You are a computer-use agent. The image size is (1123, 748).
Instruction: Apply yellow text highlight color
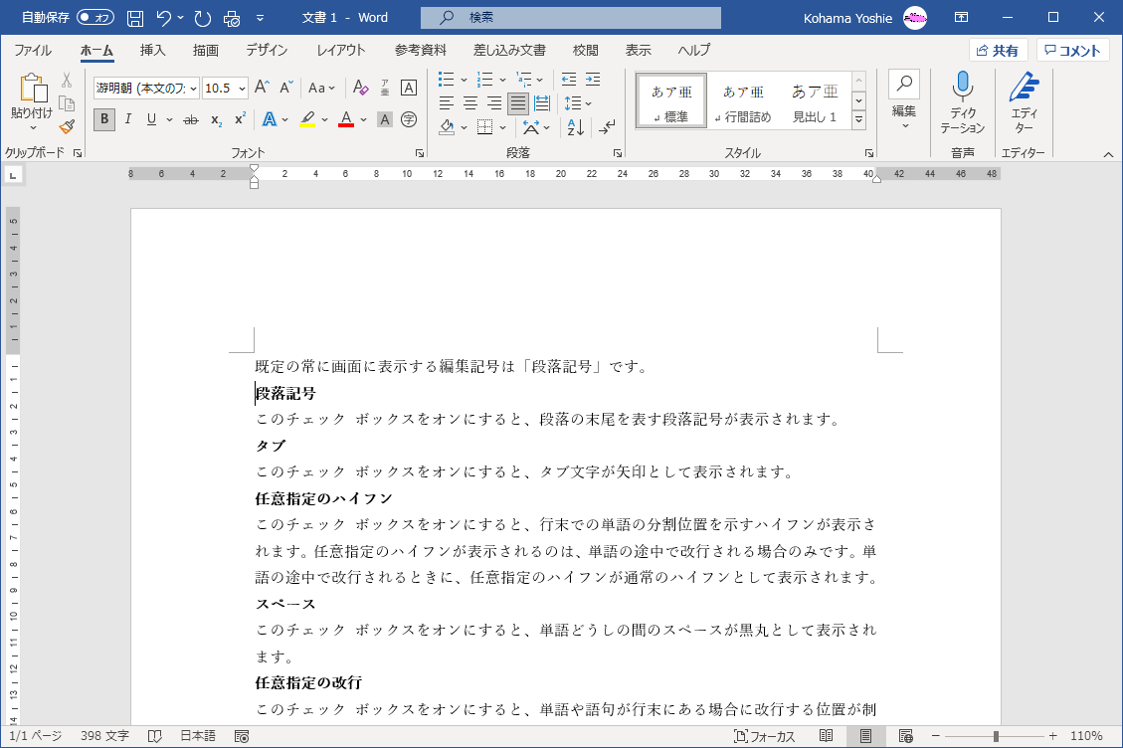[x=307, y=119]
